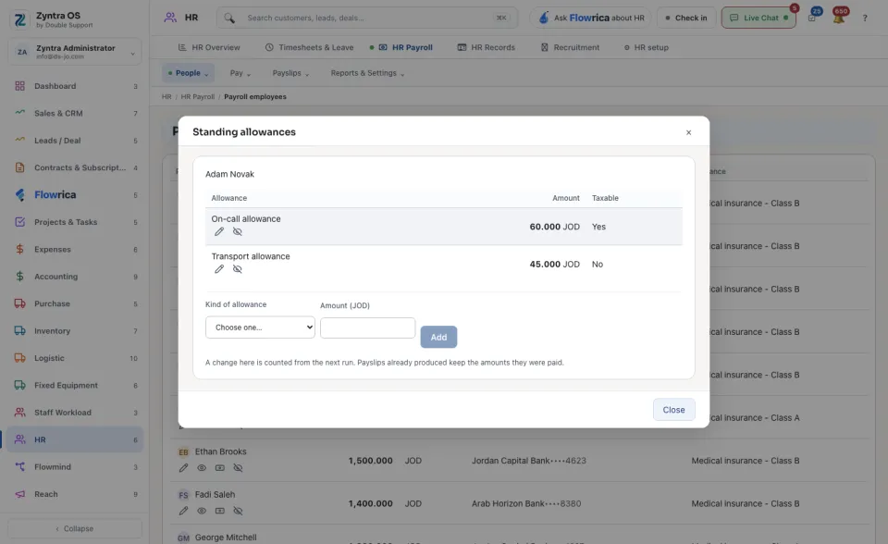Expand the Payslips submenu
The width and height of the screenshot is (888, 544).
(x=290, y=73)
